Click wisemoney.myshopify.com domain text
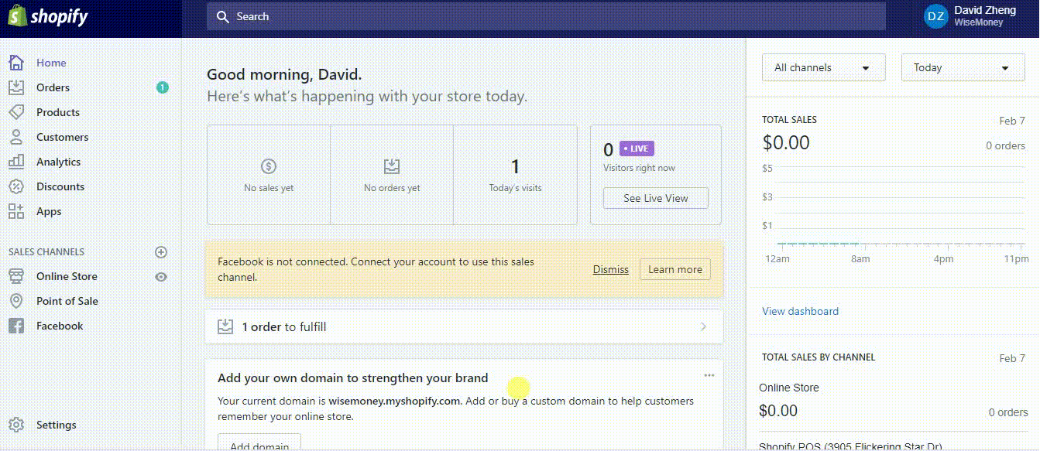 coord(394,401)
